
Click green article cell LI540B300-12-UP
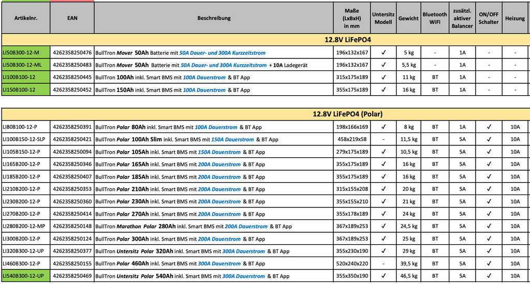point(26,276)
